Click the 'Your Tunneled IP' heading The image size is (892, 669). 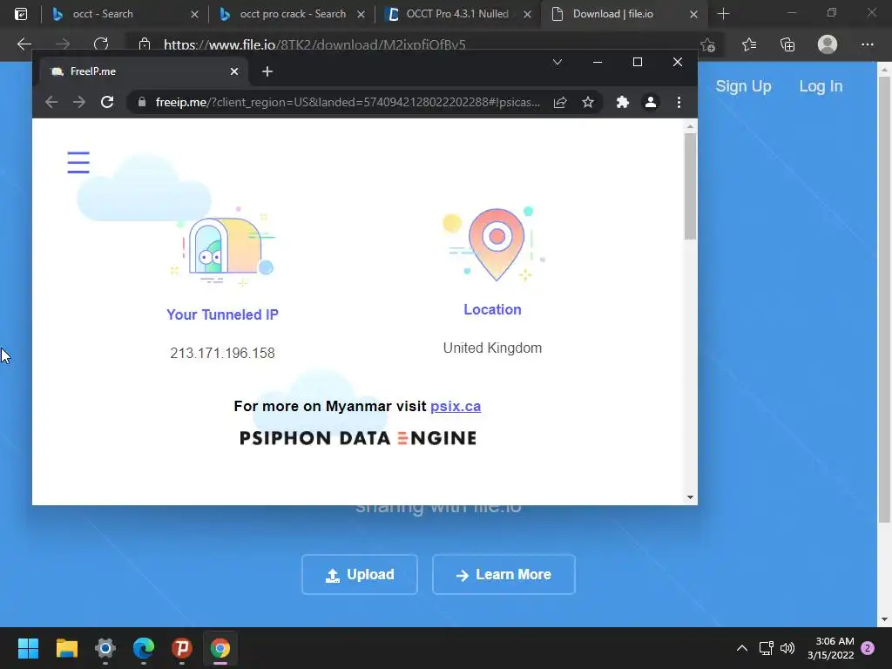point(222,314)
